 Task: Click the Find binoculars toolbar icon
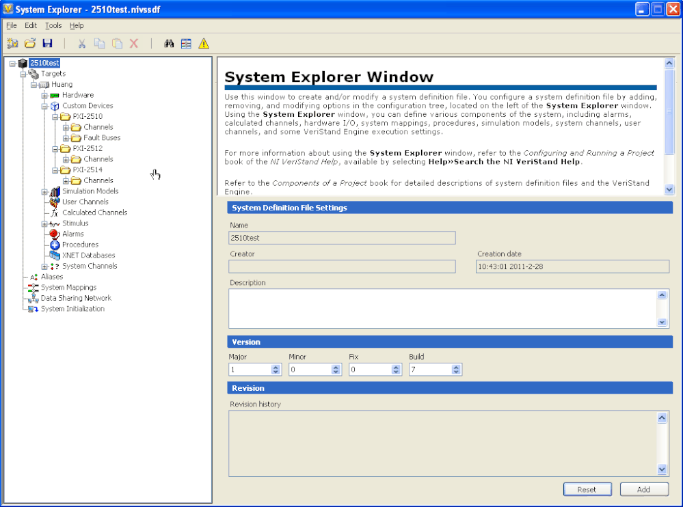(x=169, y=43)
